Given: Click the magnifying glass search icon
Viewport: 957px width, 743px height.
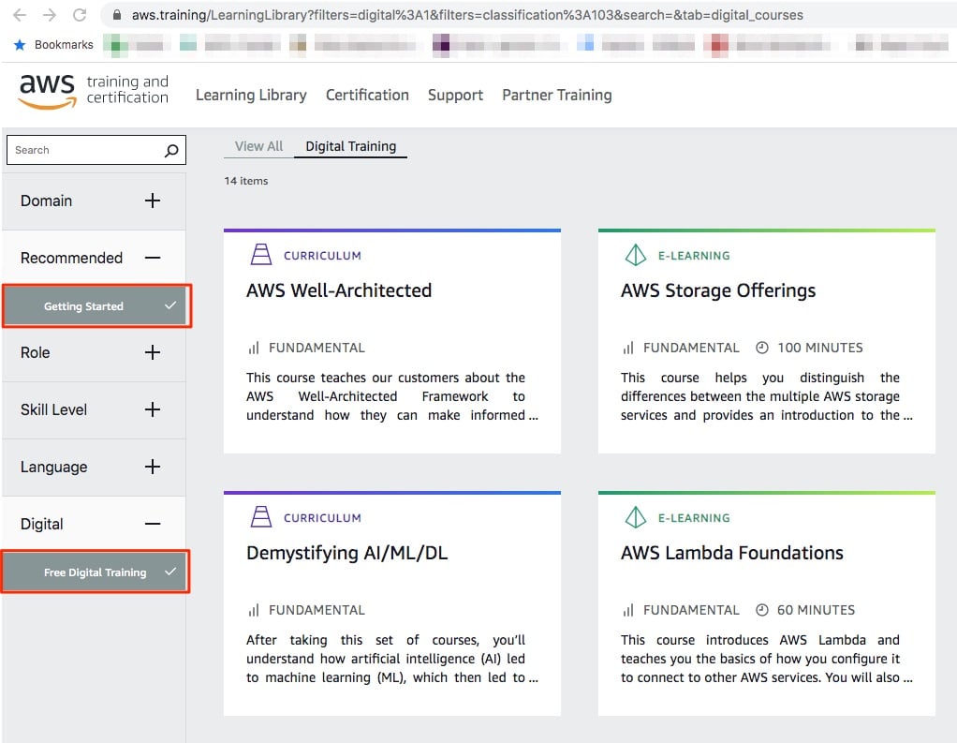Looking at the screenshot, I should point(169,150).
